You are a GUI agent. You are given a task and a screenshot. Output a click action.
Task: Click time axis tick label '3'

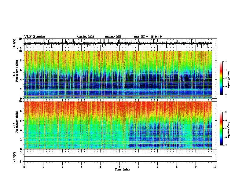81,167
